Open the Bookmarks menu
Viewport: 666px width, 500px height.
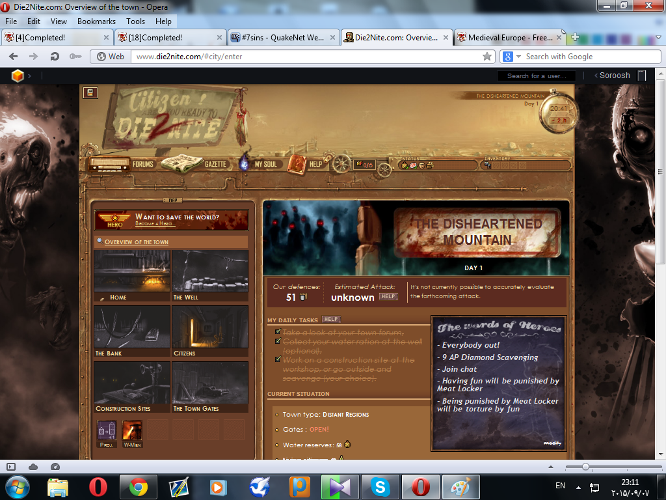click(96, 21)
